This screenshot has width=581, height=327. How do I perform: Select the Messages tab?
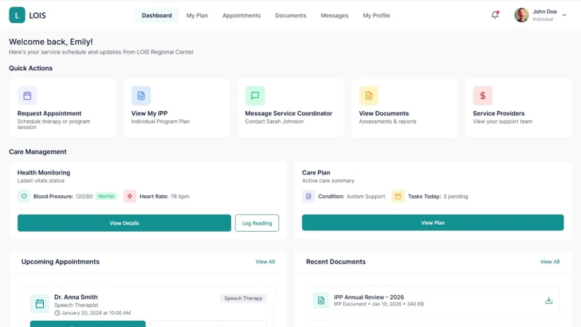[x=335, y=15]
